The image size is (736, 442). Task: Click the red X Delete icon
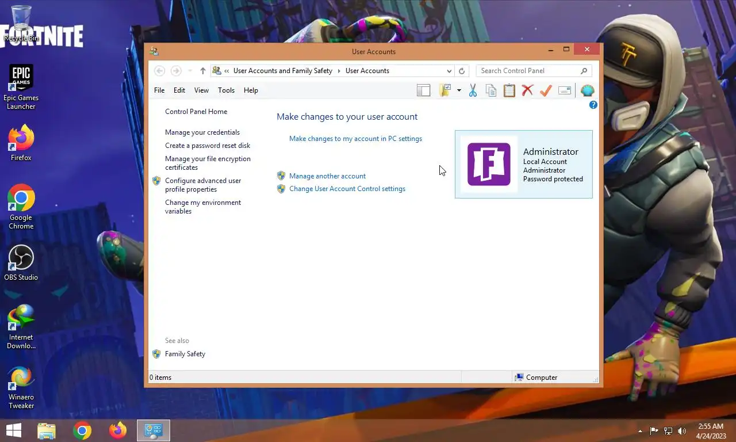point(527,90)
